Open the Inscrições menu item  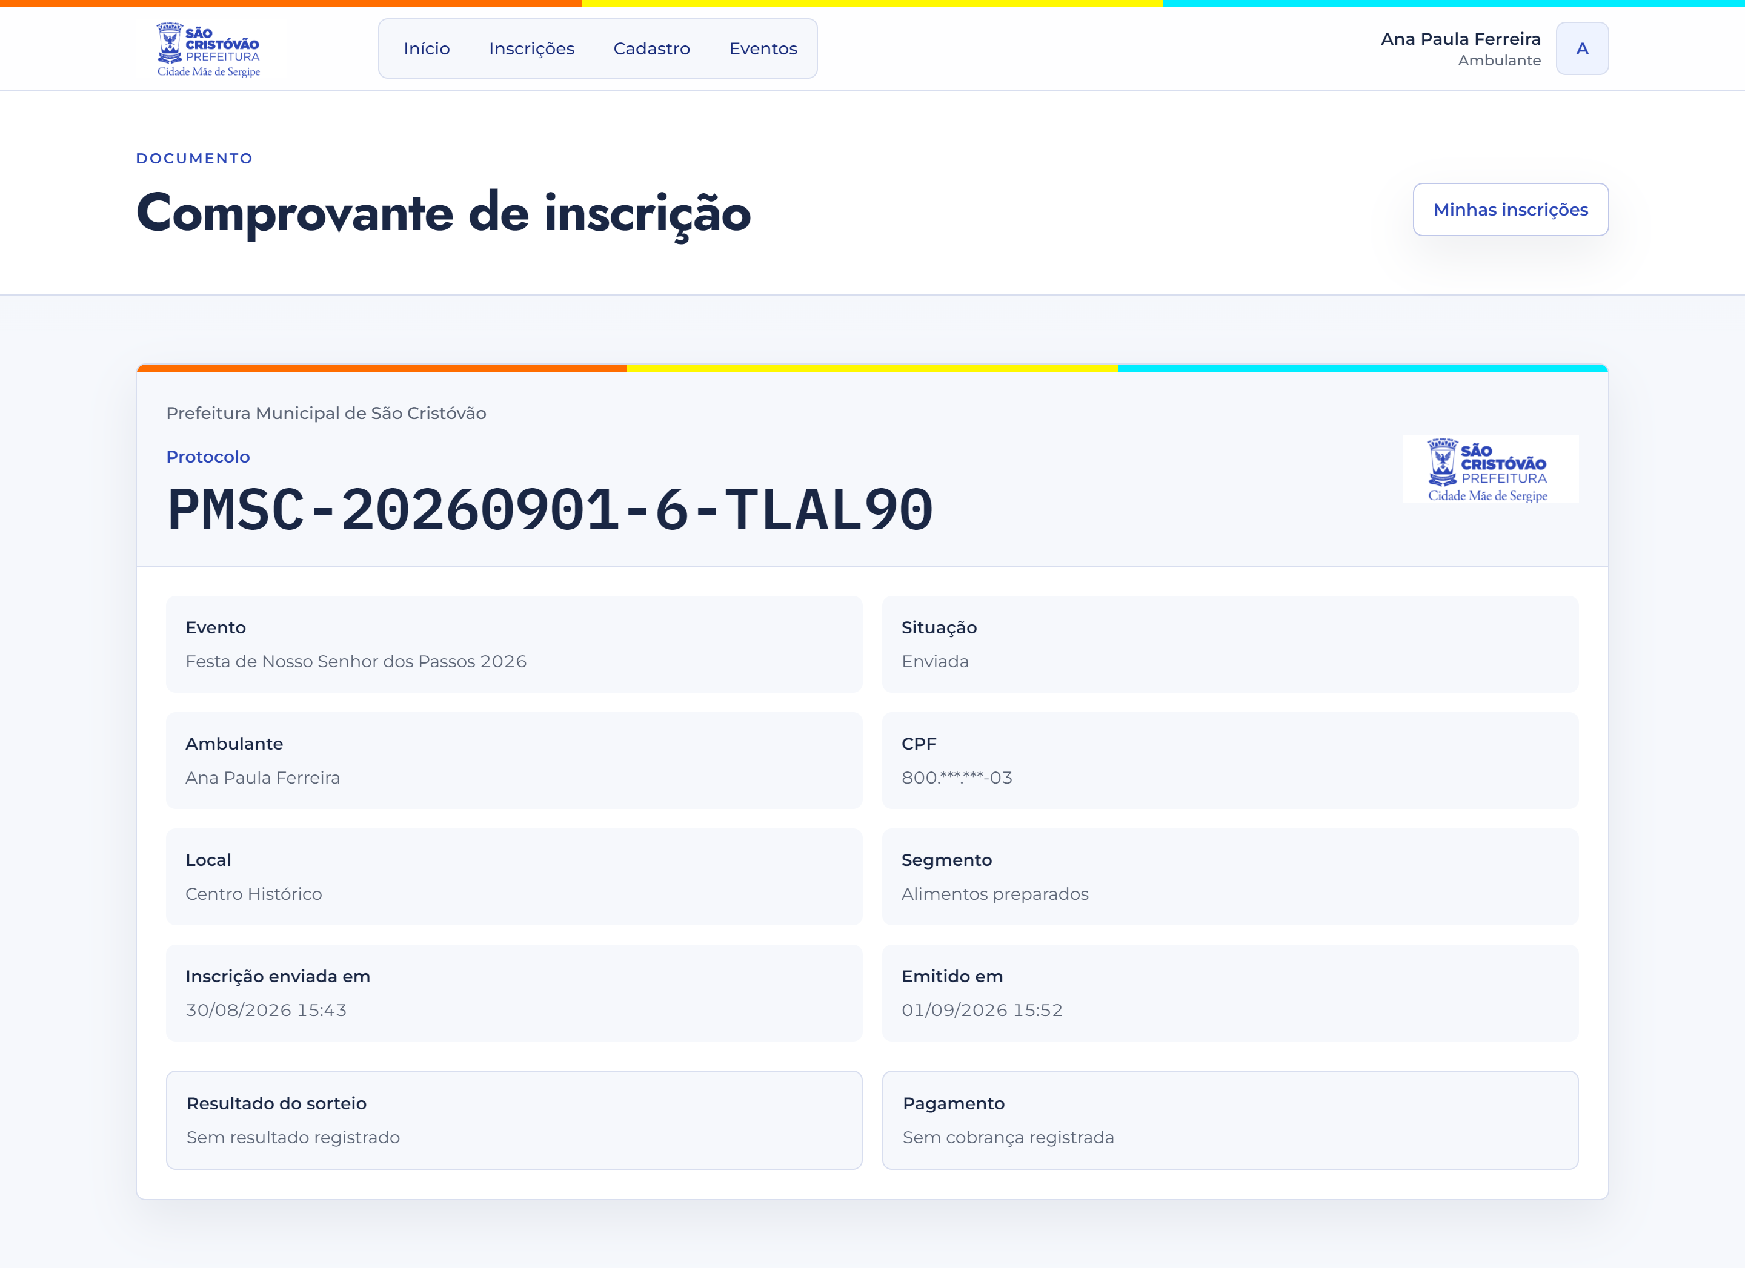coord(531,48)
